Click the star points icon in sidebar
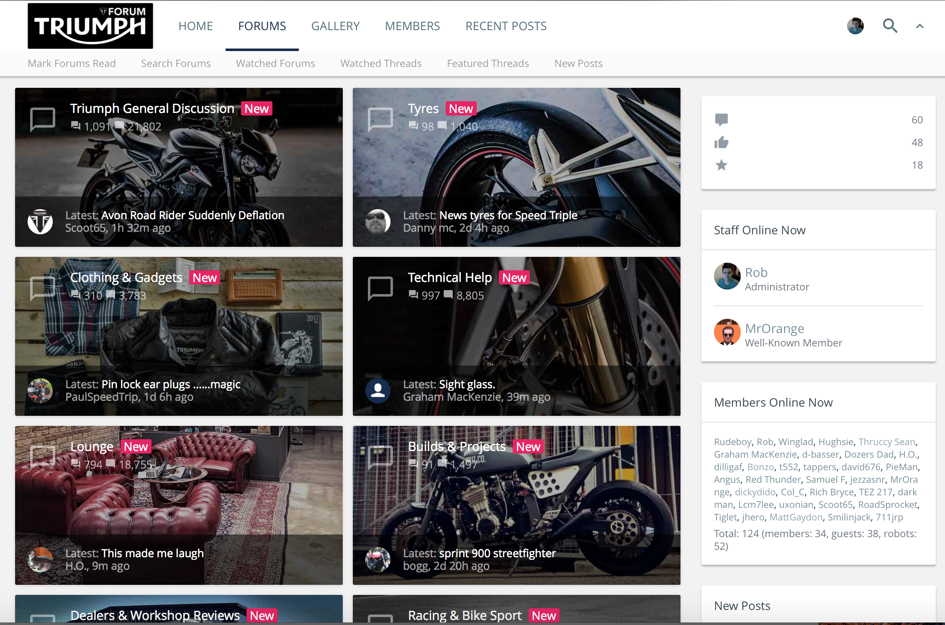The width and height of the screenshot is (945, 625). [x=722, y=165]
